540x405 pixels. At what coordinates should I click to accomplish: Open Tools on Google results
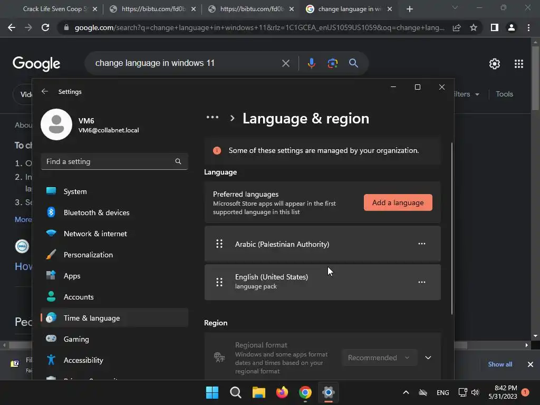click(x=504, y=94)
